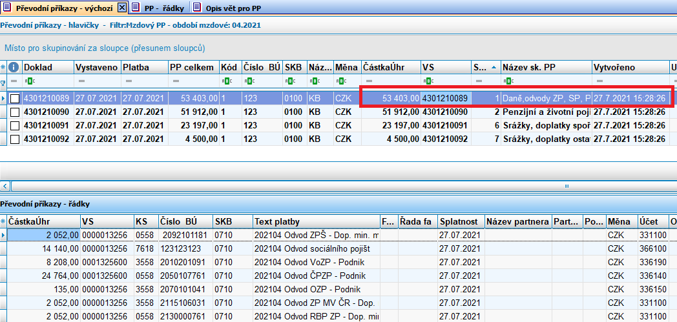Click the ABC filter icon under Doklad column

pos(29,81)
